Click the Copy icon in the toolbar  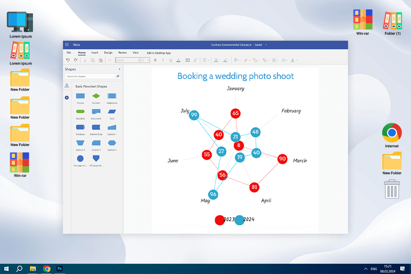(92, 60)
